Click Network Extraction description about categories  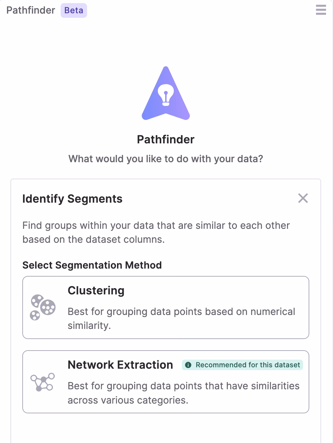[184, 393]
